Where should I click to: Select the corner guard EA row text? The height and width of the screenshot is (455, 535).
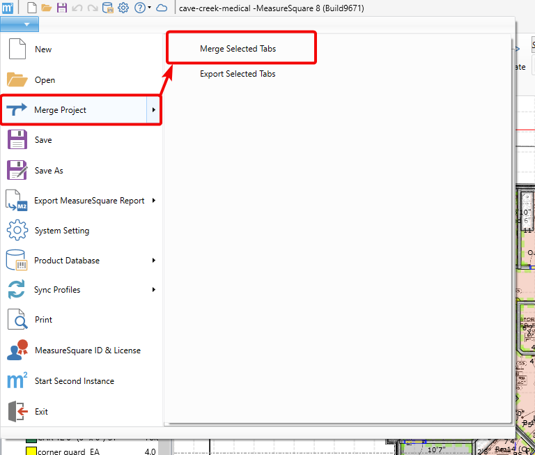click(68, 452)
